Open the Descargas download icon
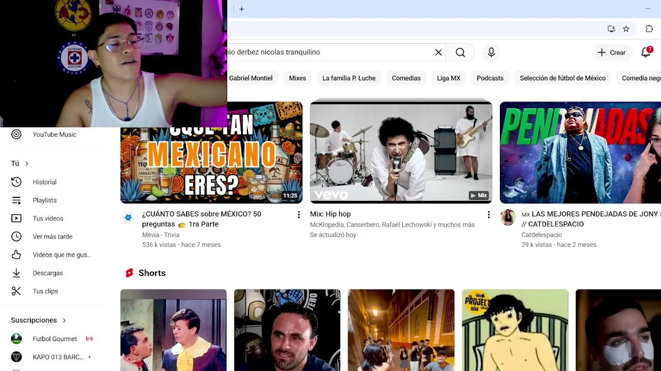The image size is (661, 371). [x=17, y=273]
